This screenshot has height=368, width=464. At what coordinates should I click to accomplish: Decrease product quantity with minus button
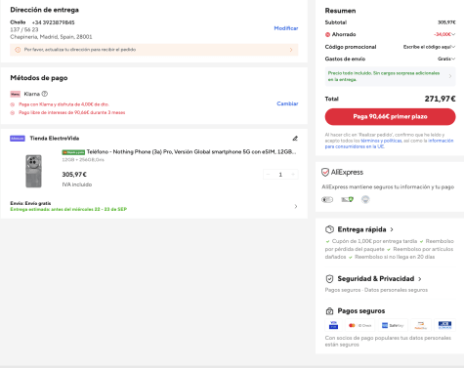coord(268,175)
